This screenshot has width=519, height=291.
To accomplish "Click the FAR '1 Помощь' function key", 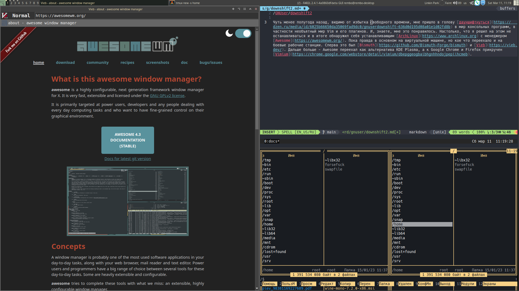I will (x=269, y=284).
